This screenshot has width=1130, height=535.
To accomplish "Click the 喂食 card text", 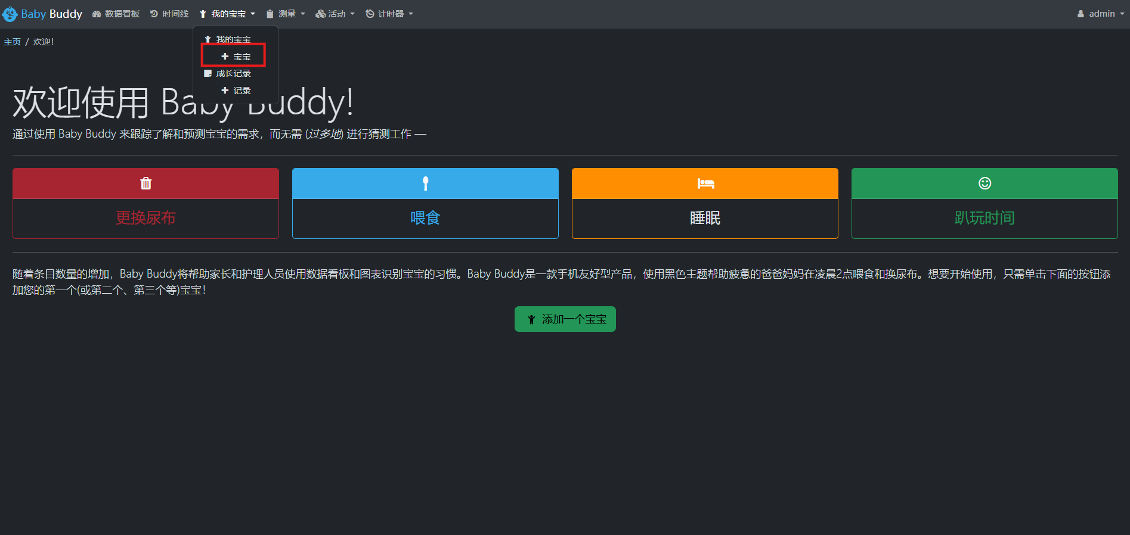I will click(x=425, y=218).
